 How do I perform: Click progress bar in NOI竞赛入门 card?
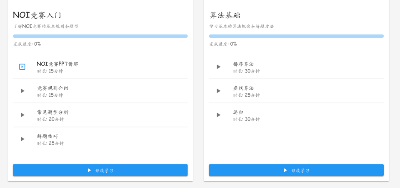coord(100,36)
